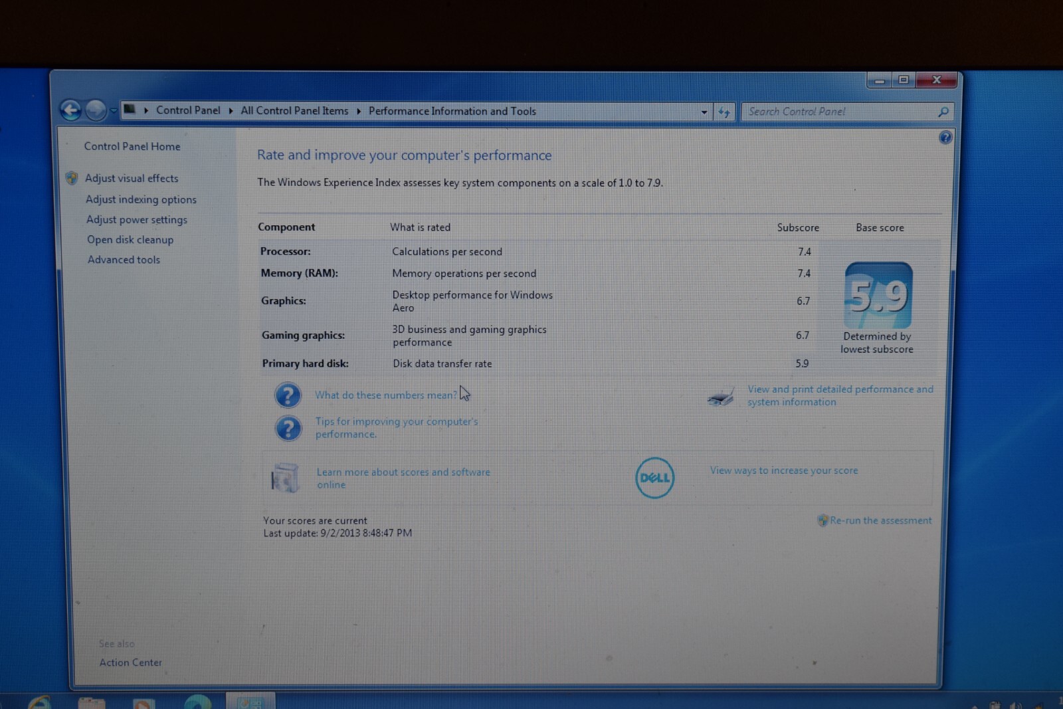Screen dimensions: 1063x709
Task: Close the Control Panel window
Action: coord(937,80)
